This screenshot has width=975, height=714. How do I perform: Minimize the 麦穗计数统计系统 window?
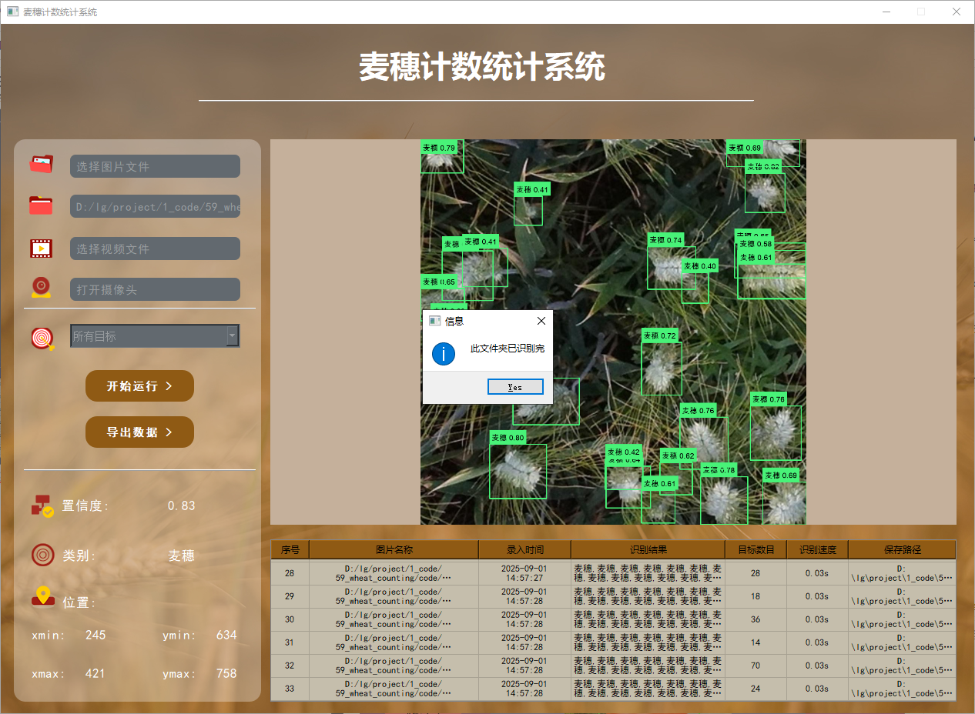(x=886, y=12)
